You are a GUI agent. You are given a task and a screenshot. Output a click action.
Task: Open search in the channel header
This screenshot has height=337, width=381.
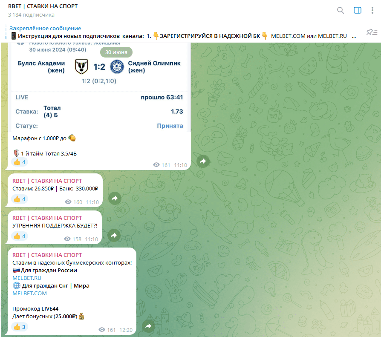[340, 11]
